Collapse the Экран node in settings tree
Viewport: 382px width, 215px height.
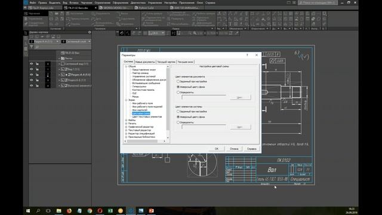126,100
